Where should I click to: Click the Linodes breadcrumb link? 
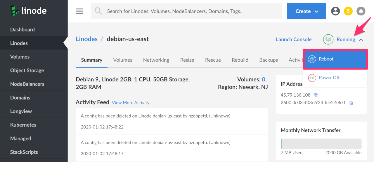86,39
